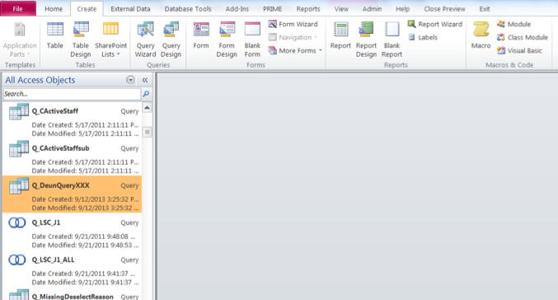The height and width of the screenshot is (300, 558).
Task: Click the navigation pane scrollbar thumb
Action: pos(147,133)
